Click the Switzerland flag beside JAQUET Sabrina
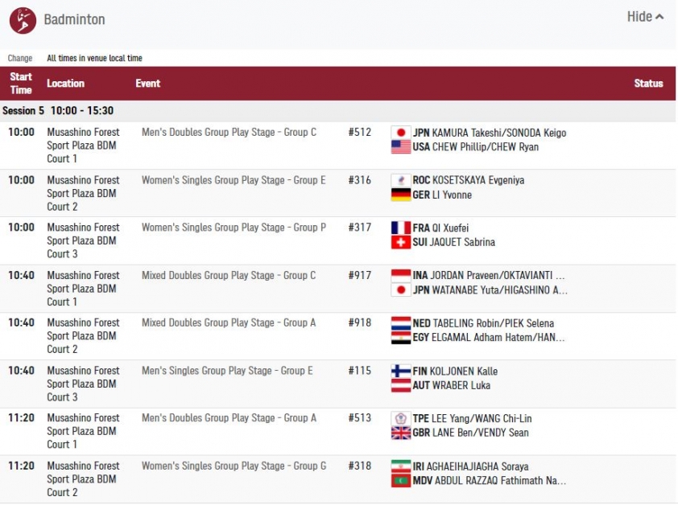678x505 pixels. (401, 242)
